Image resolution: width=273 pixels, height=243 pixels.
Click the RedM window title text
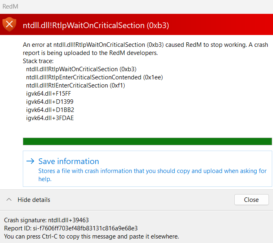pos(10,7)
